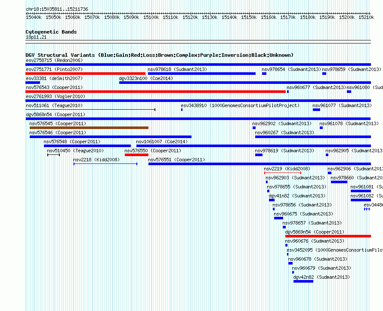The height and width of the screenshot is (311, 383).
Task: Click the esv33381 (deSmith2007) label
Action: (54, 78)
